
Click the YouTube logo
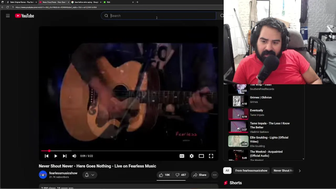click(x=24, y=16)
